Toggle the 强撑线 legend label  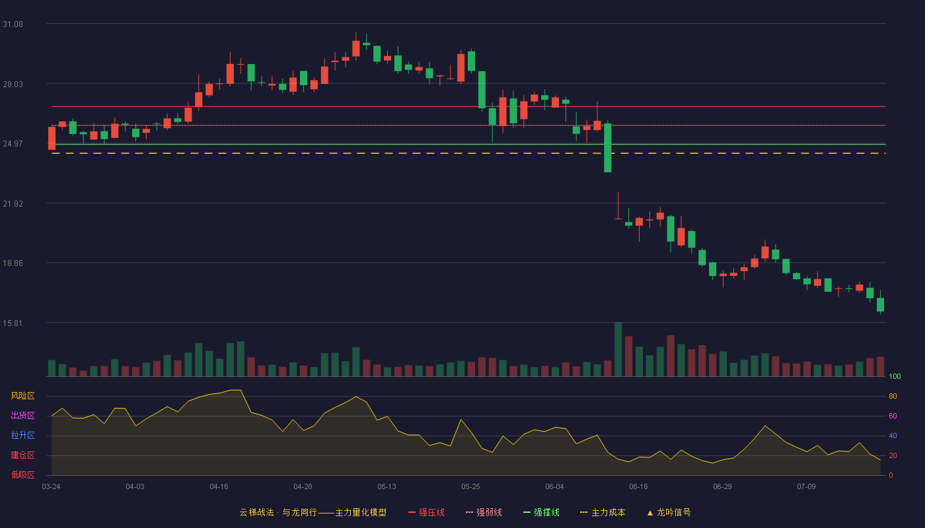546,512
